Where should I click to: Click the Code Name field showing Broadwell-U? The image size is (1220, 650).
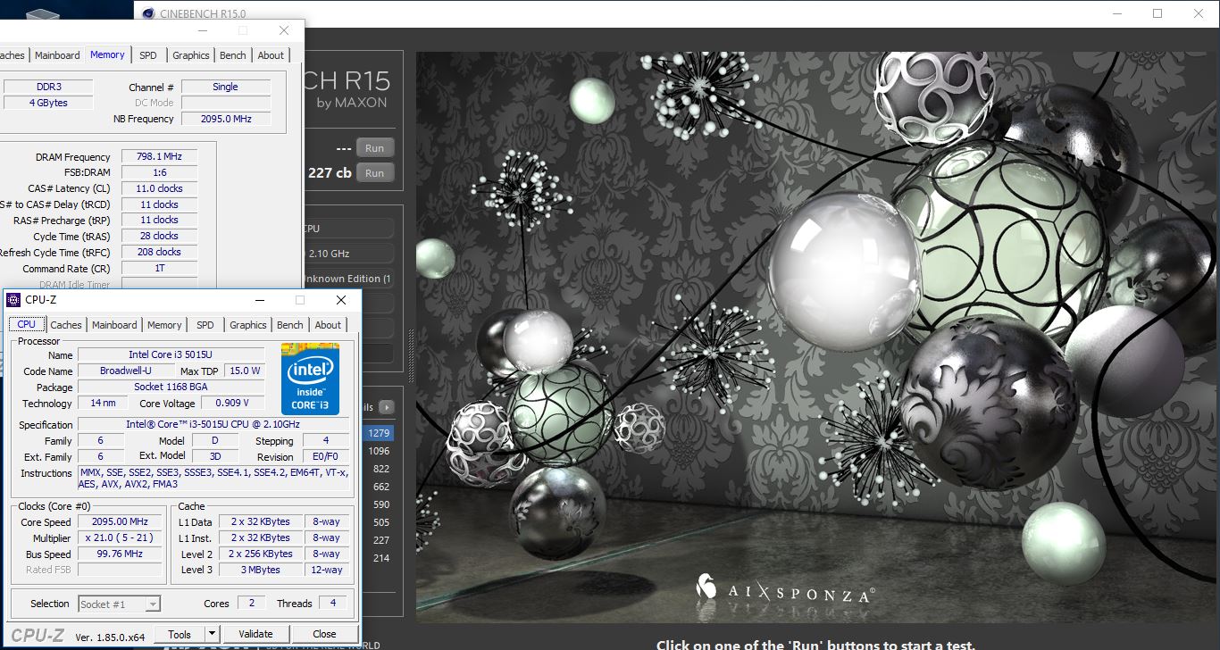click(x=124, y=371)
